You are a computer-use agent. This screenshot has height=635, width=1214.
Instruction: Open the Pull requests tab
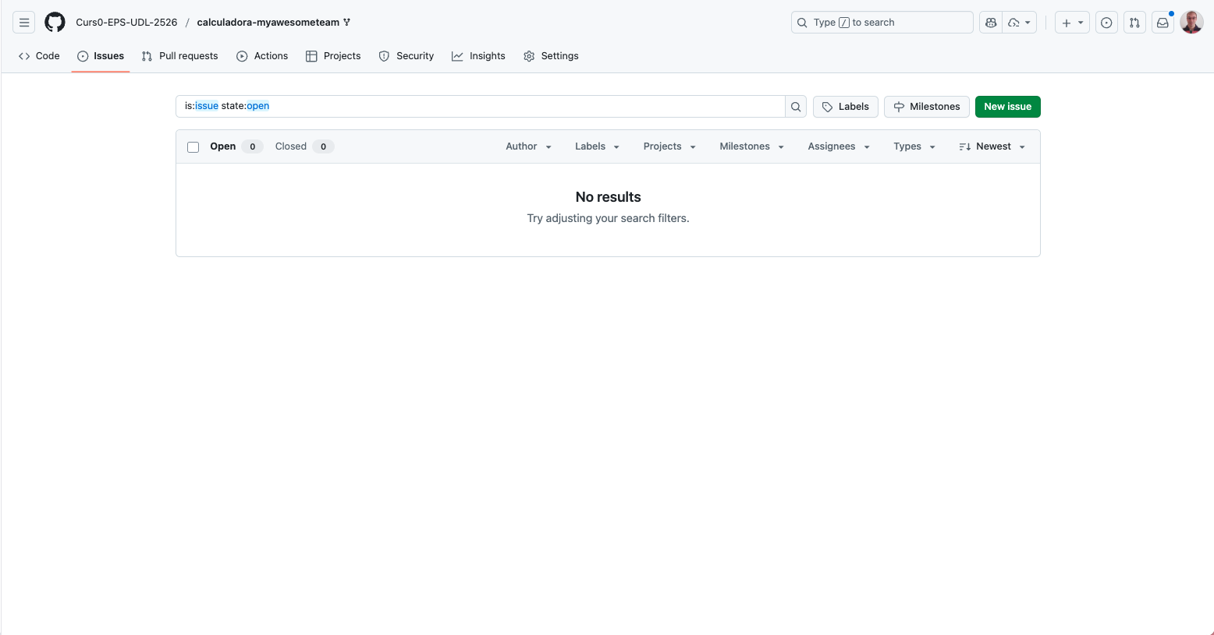pos(180,56)
